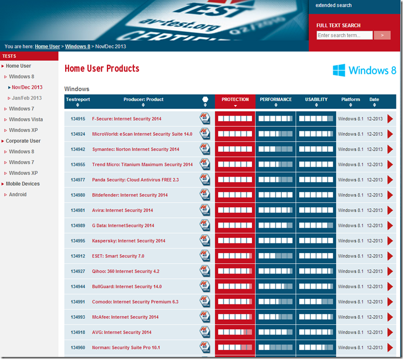Click the certified badge in Avira row
Viewport: 403px width, 359px height.
(x=205, y=210)
